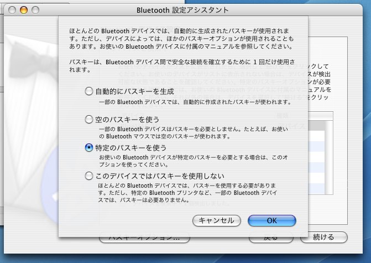371x263 pixels.
Task: Open パスキーオプション button in the assistant window
Action: click(x=144, y=239)
